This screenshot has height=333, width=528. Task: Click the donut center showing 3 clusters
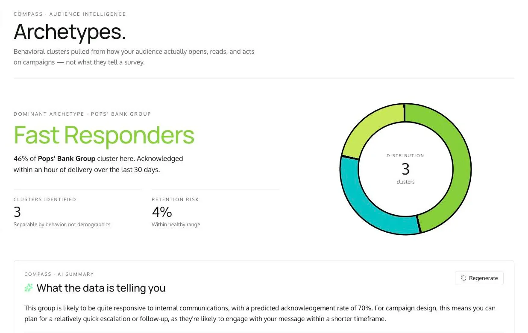pos(405,169)
